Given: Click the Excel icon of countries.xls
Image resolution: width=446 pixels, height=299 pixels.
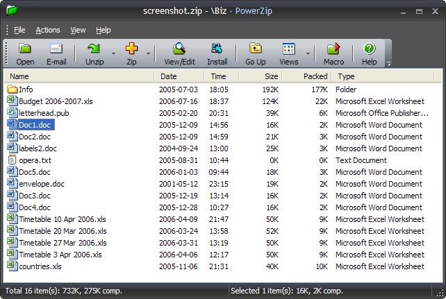Looking at the screenshot, I should coord(13,266).
